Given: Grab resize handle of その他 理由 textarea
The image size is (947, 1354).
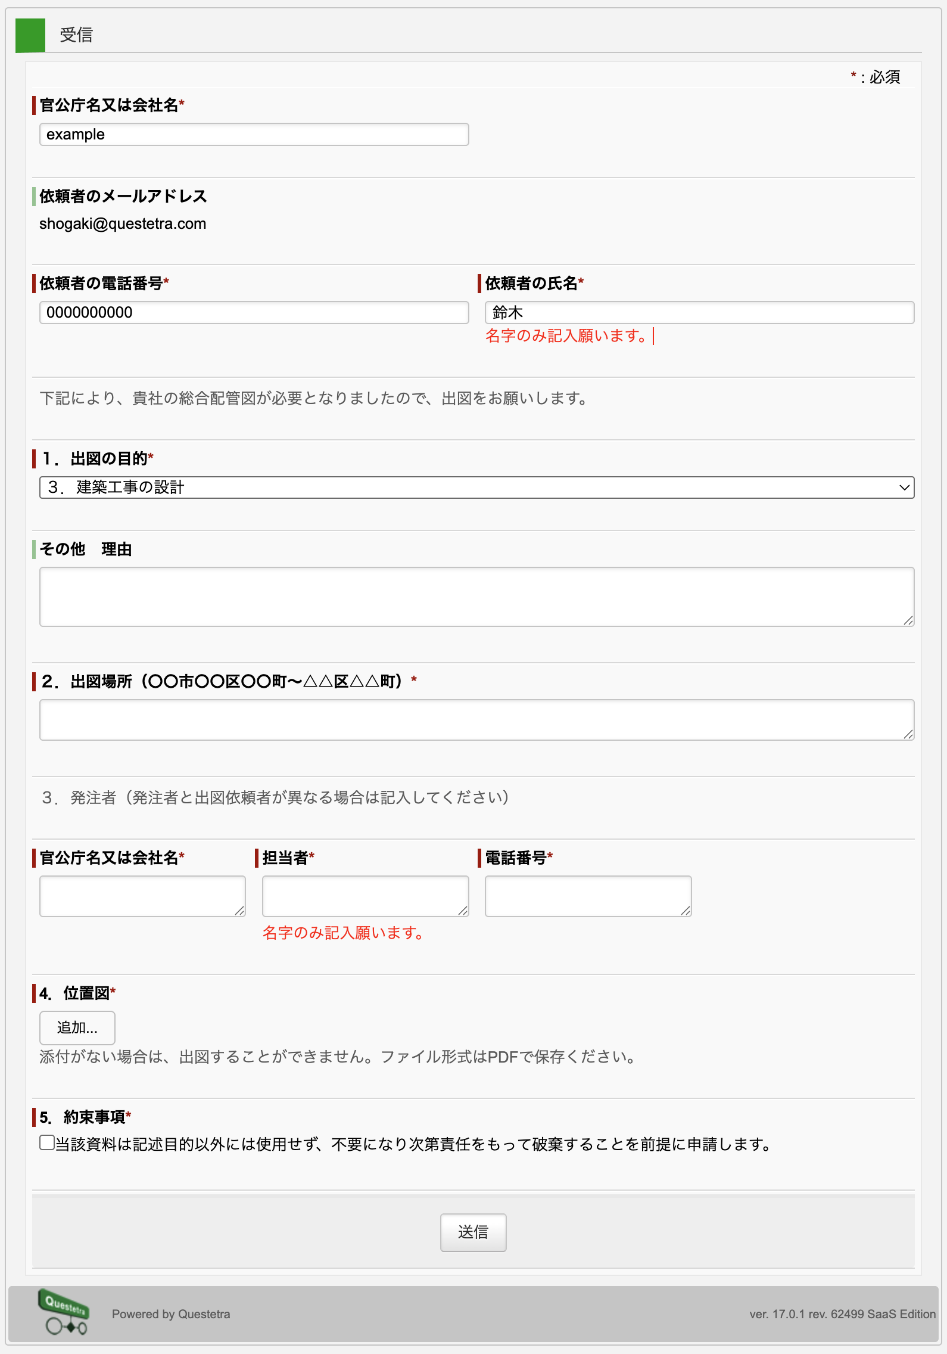Looking at the screenshot, I should coord(908,620).
